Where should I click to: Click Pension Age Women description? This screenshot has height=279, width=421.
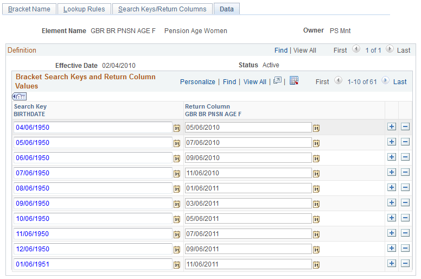point(196,31)
